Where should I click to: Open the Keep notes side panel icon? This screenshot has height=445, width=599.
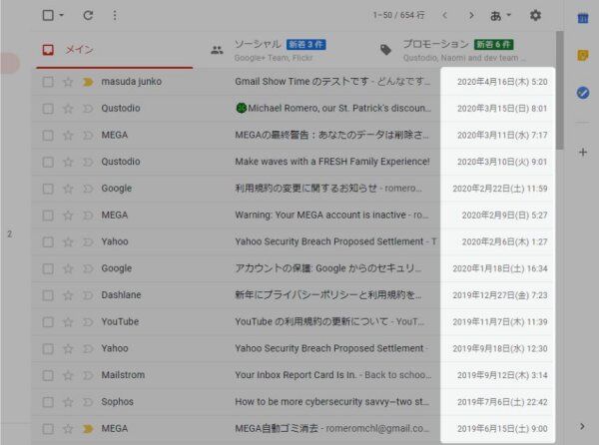point(583,55)
